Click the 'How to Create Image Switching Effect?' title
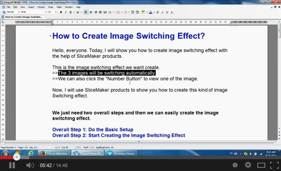281x171 pixels. [x=129, y=36]
